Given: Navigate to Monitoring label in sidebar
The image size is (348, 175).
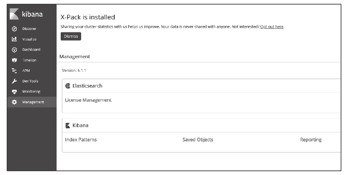Looking at the screenshot, I should (x=31, y=91).
